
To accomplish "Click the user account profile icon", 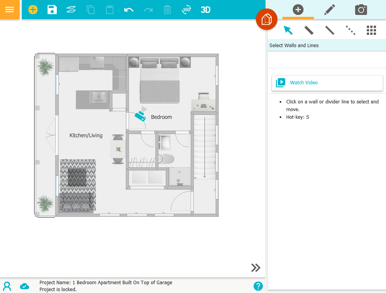I will click(x=7, y=286).
